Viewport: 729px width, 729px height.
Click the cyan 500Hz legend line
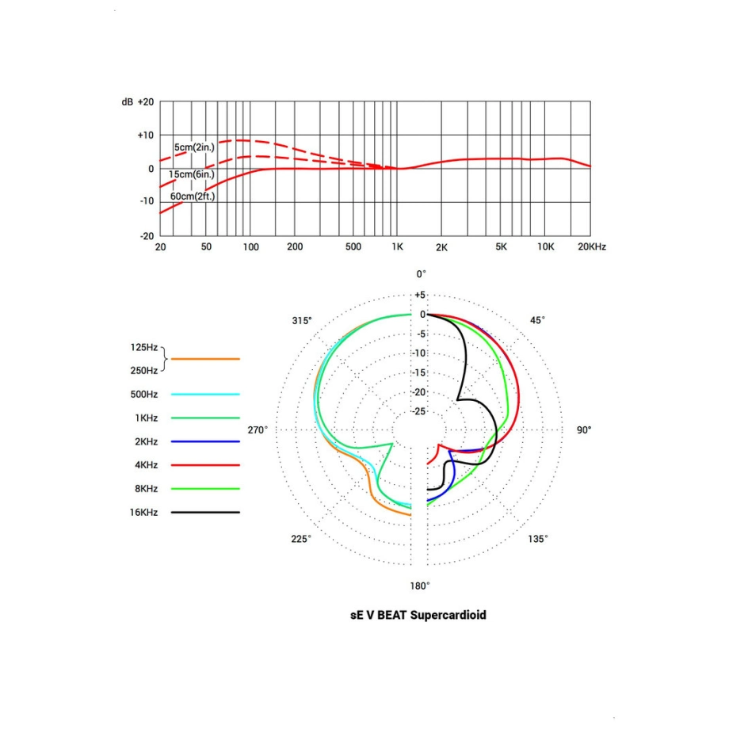(205, 395)
